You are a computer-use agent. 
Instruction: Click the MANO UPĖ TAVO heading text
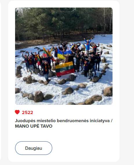click(x=34, y=126)
